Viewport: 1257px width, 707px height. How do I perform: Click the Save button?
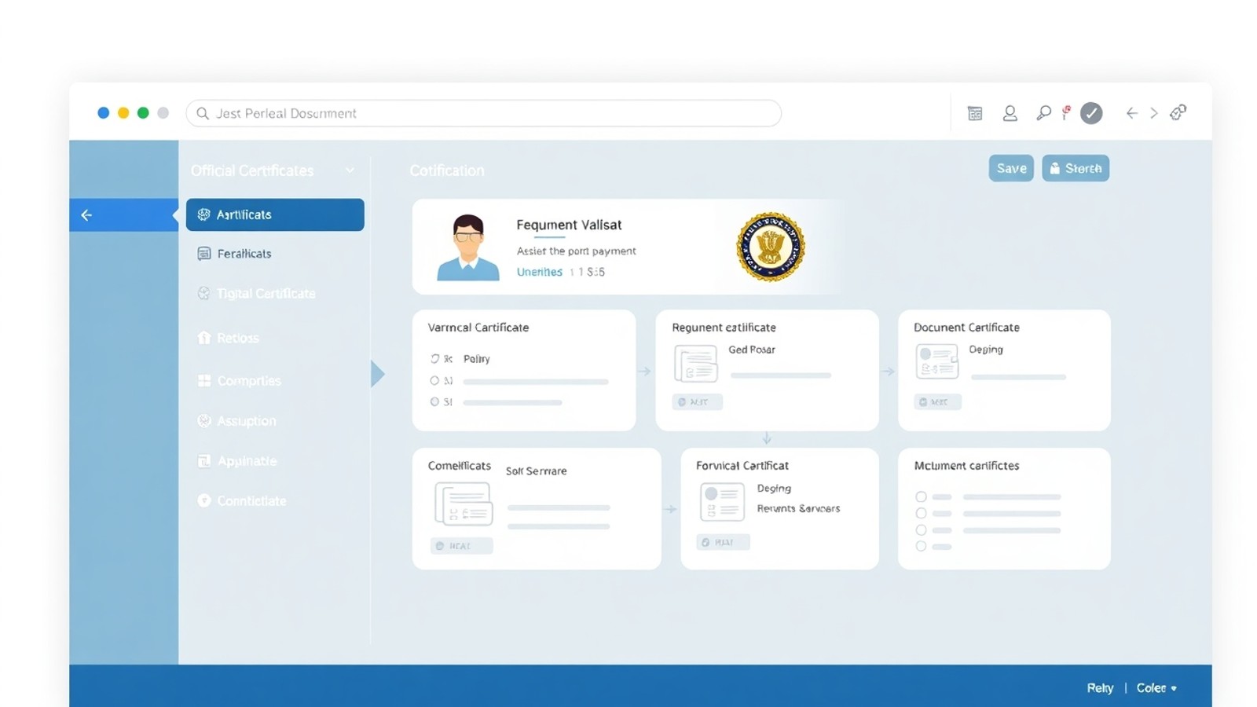coord(1011,168)
